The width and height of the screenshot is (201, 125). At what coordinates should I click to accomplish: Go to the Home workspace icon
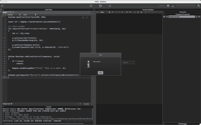point(100,6)
